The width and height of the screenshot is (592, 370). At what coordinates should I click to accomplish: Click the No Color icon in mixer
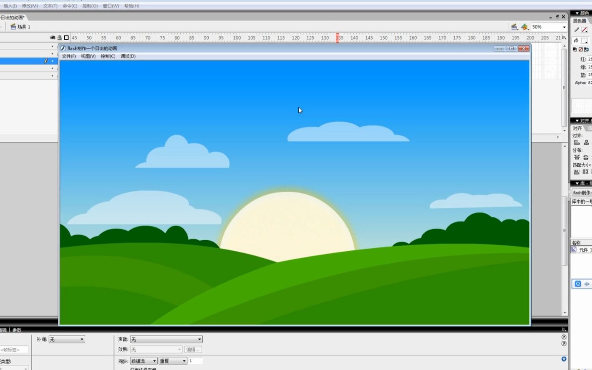[580, 49]
